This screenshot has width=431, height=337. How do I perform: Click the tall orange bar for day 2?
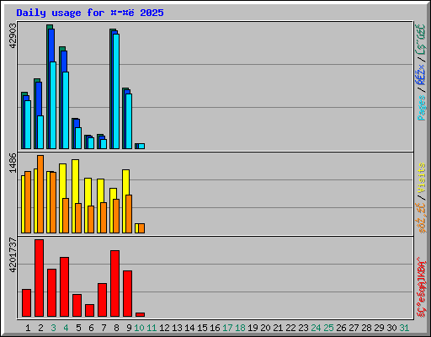40,194
